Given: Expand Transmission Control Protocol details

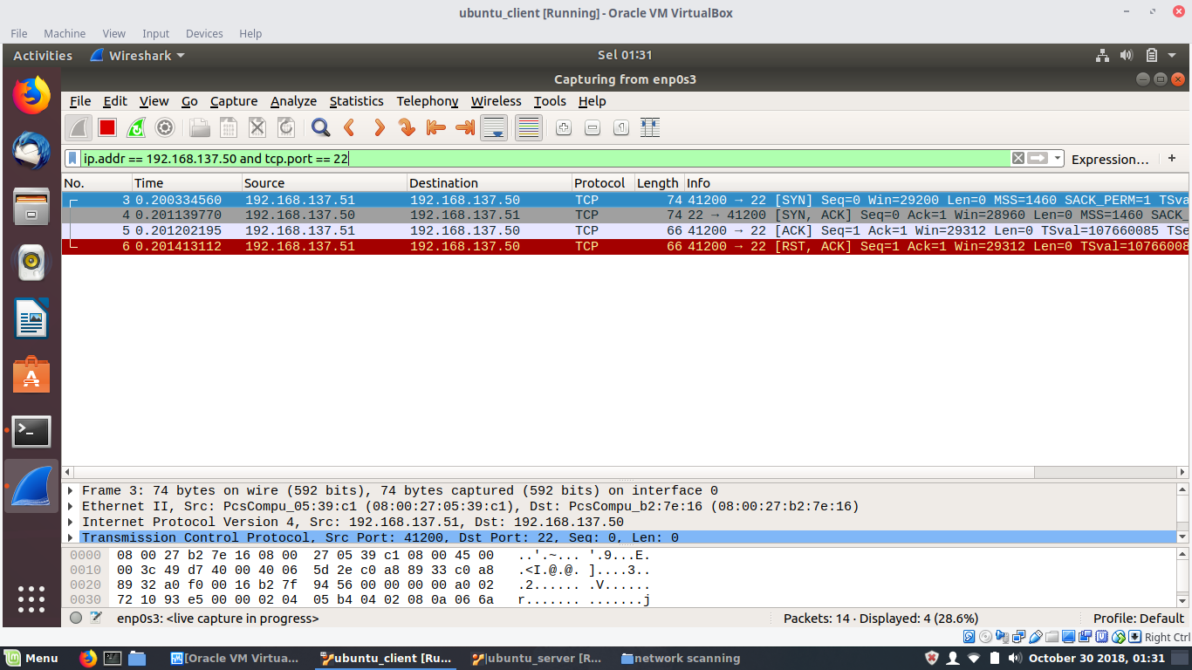Looking at the screenshot, I should coord(72,537).
